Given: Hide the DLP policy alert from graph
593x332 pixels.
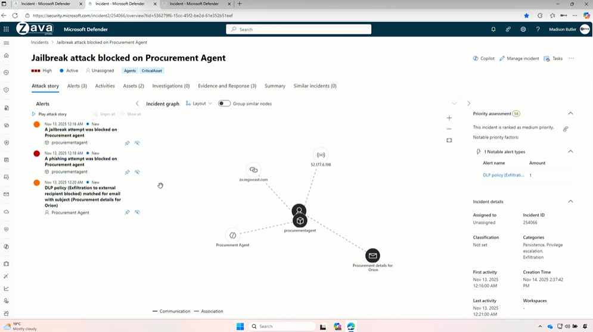Looking at the screenshot, I should (x=137, y=212).
